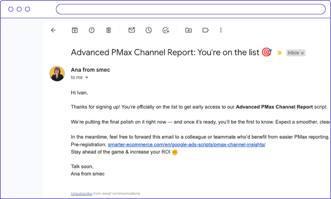The image size is (331, 199).
Task: Click the first browser window circle button
Action: (x=11, y=9)
